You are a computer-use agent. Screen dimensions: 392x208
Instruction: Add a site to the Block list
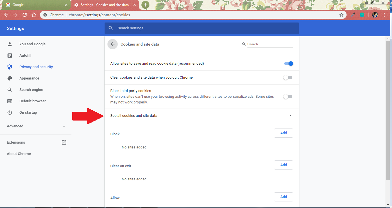pyautogui.click(x=283, y=133)
